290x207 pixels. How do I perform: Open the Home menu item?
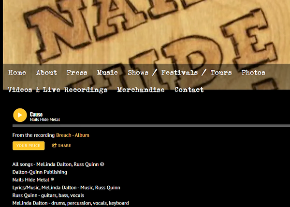17,73
